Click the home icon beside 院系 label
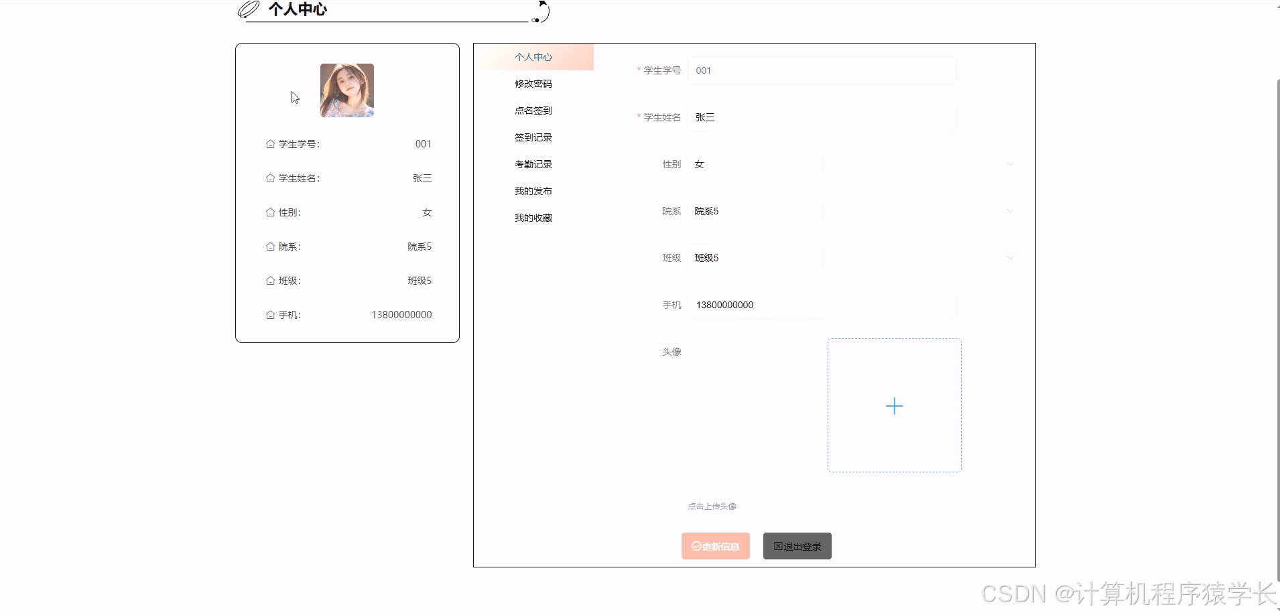This screenshot has width=1280, height=615. (x=270, y=246)
